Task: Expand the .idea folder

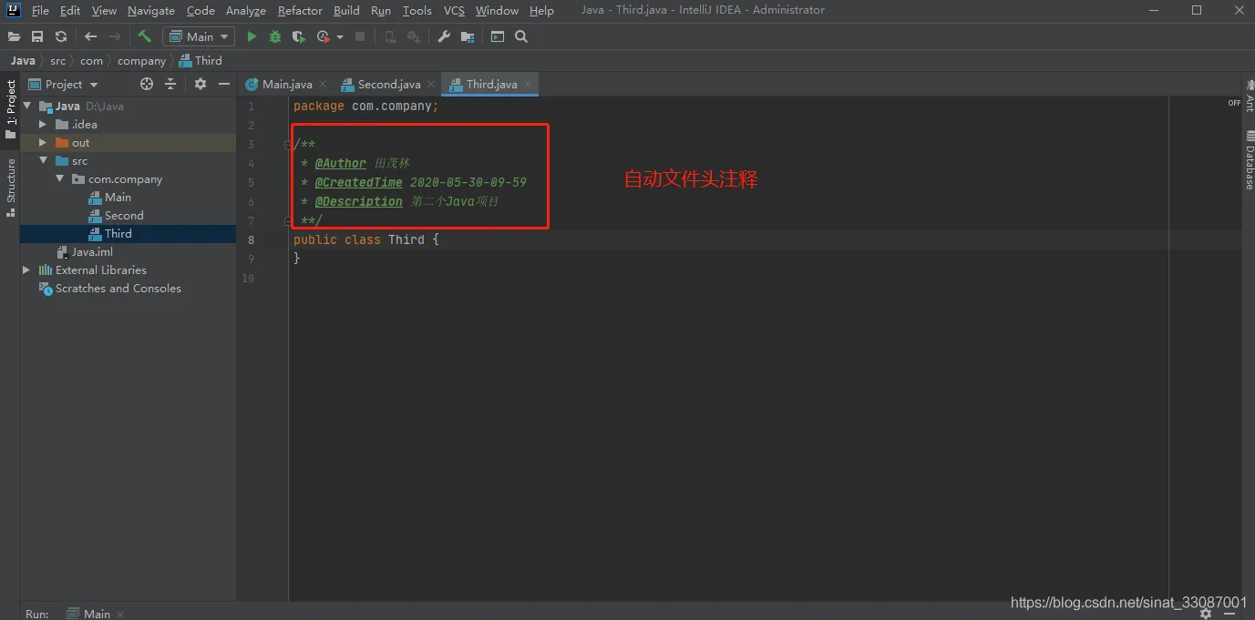Action: point(43,124)
